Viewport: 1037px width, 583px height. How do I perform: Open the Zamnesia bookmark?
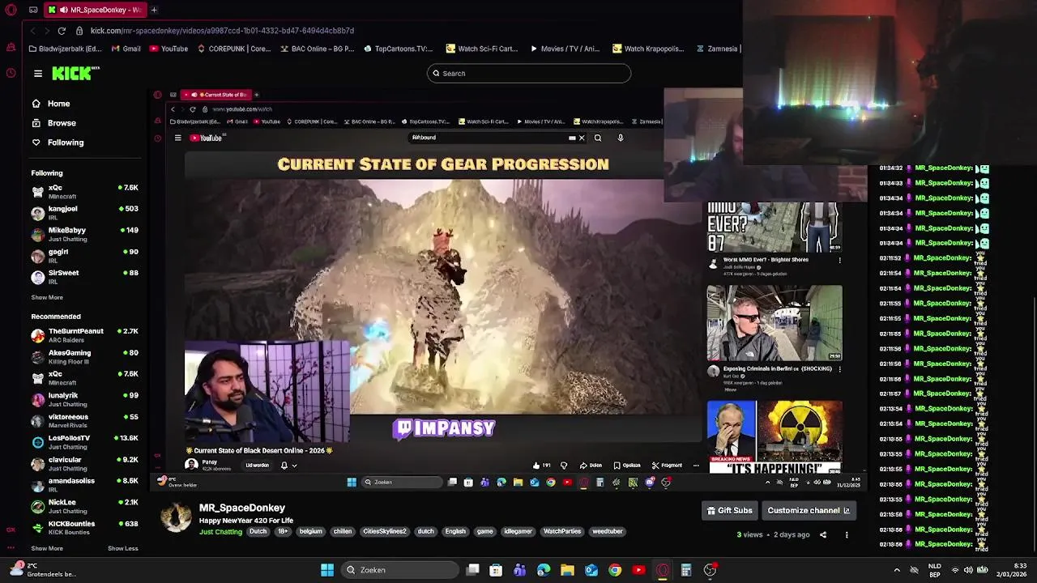point(717,49)
